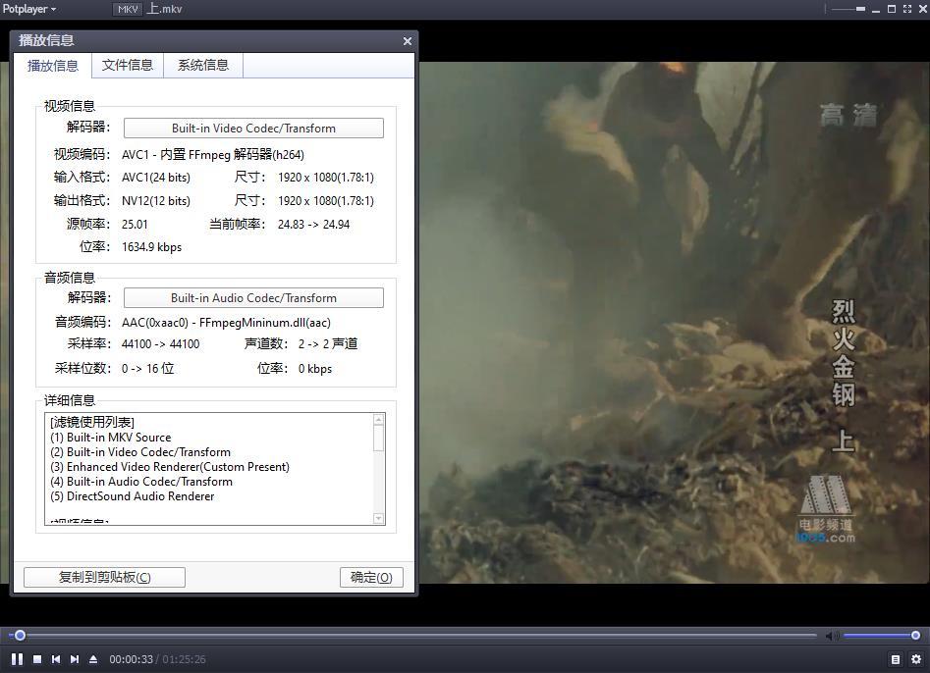This screenshot has height=673, width=930.
Task: Click 复制到剪贴板 button
Action: [104, 577]
